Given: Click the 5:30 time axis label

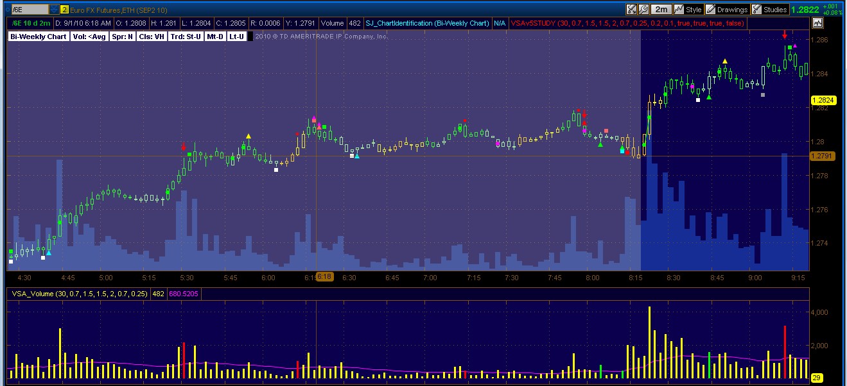Looking at the screenshot, I should pyautogui.click(x=187, y=278).
